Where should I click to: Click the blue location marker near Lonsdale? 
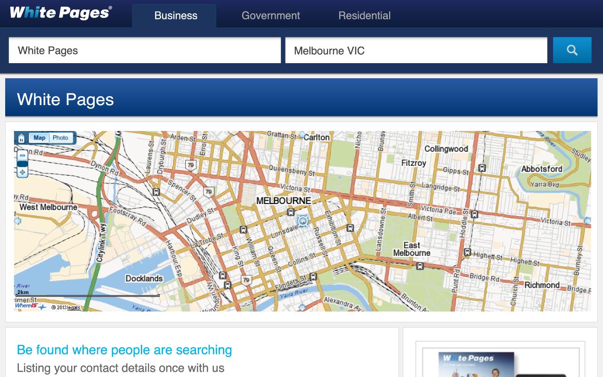point(302,221)
